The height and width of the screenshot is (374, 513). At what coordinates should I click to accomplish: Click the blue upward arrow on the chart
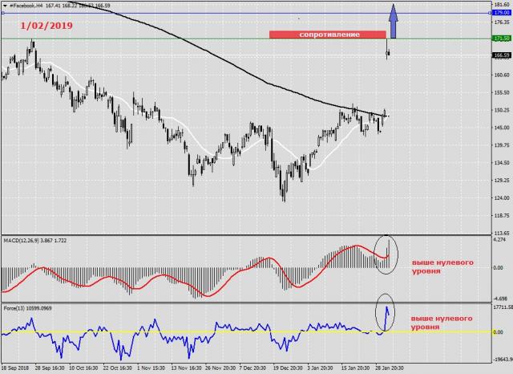[393, 21]
